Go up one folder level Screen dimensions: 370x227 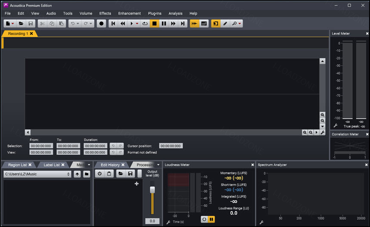coord(77,174)
